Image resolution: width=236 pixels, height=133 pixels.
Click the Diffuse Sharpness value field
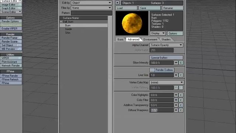tap(162, 110)
